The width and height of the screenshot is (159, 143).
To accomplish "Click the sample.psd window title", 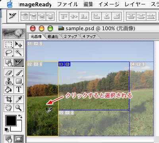I will click(x=100, y=29).
